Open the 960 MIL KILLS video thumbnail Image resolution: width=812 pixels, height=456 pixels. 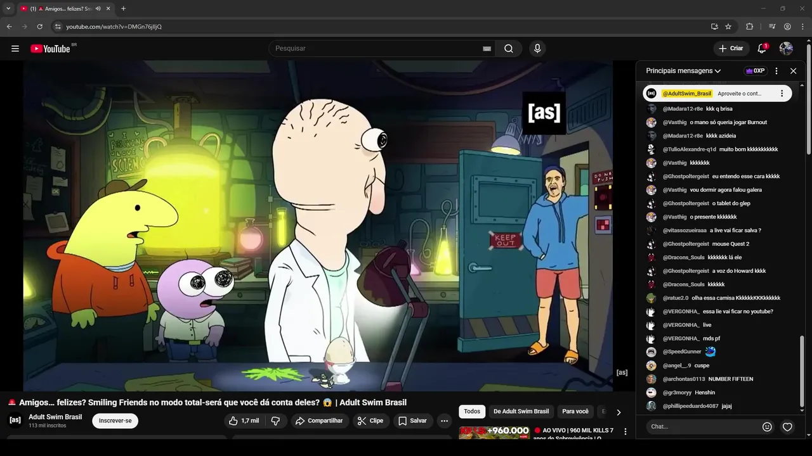pos(494,433)
